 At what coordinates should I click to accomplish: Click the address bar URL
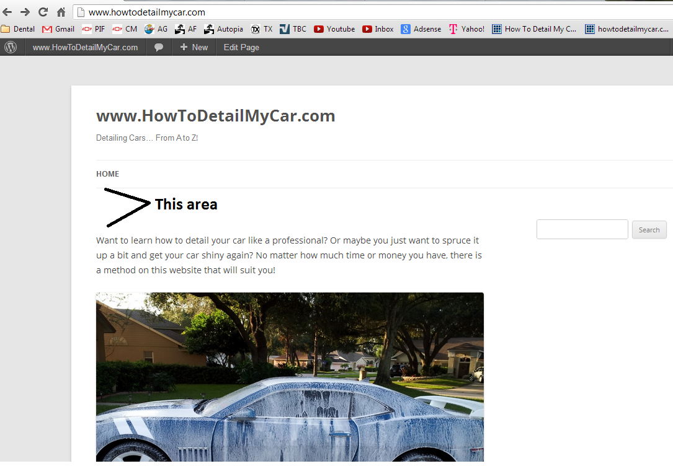[147, 12]
